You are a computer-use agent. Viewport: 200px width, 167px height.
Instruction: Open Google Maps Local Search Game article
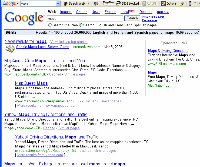click(x=42, y=47)
